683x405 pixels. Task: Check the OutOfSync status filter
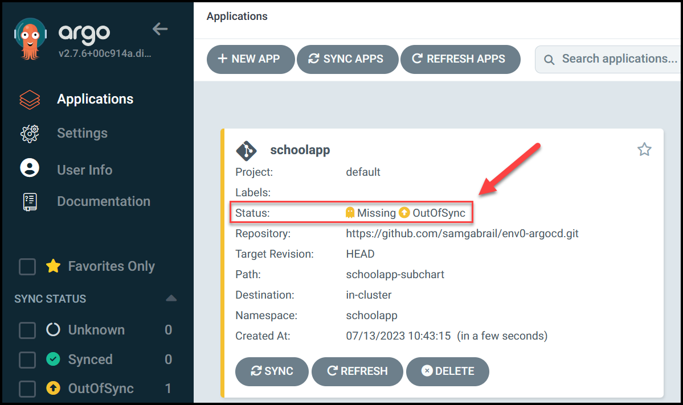(27, 389)
